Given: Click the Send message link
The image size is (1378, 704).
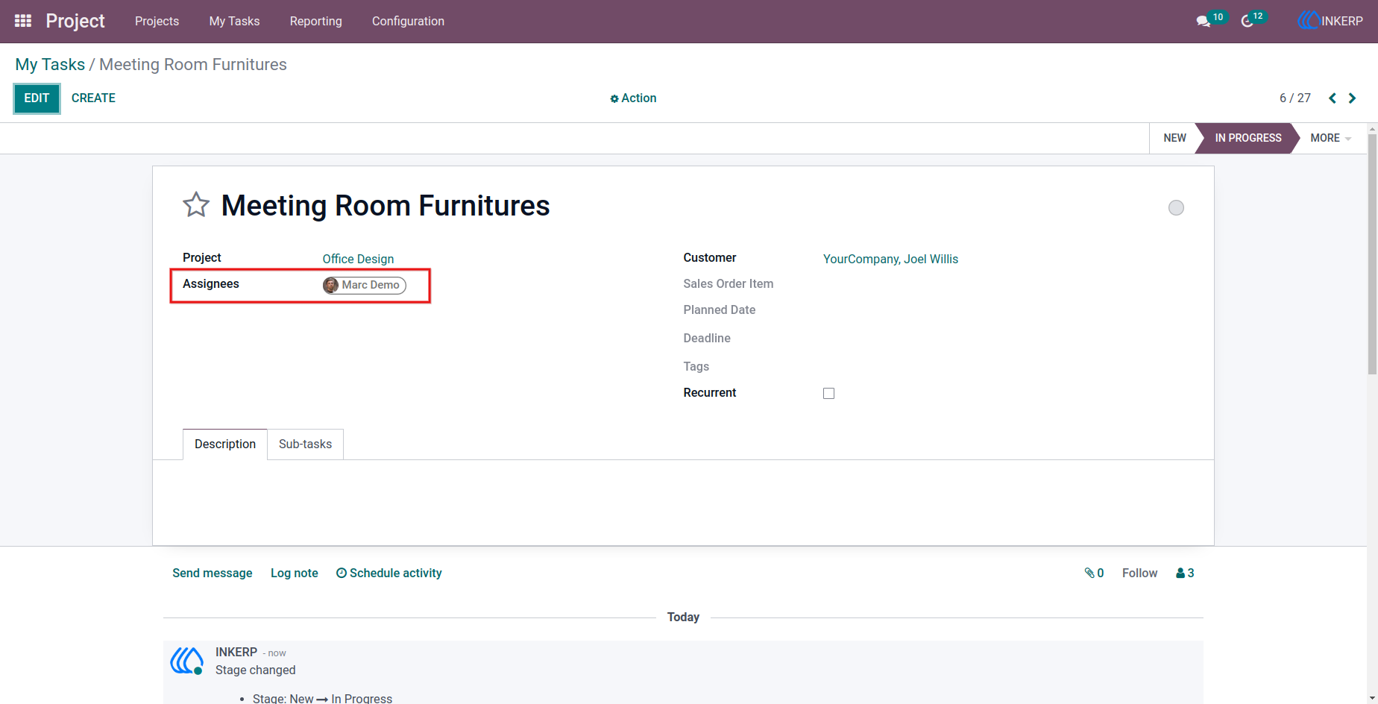Looking at the screenshot, I should [x=213, y=573].
